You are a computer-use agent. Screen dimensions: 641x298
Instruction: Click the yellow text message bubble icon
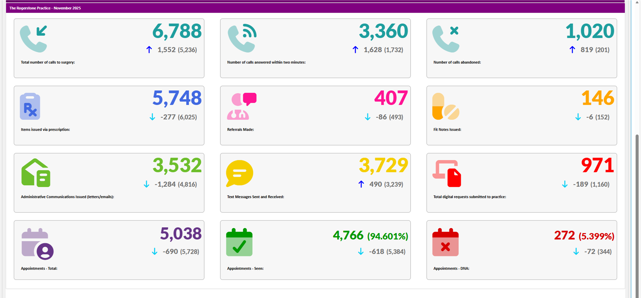click(239, 173)
